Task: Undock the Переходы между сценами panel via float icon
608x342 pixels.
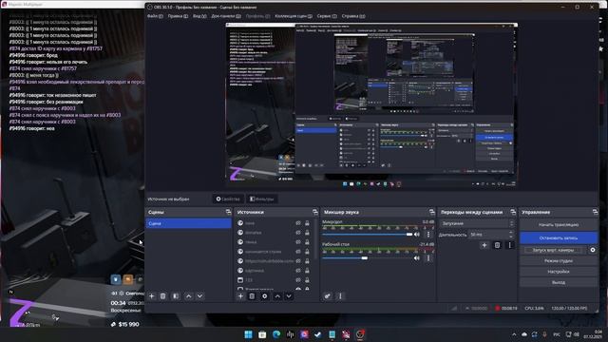Action: 513,212
